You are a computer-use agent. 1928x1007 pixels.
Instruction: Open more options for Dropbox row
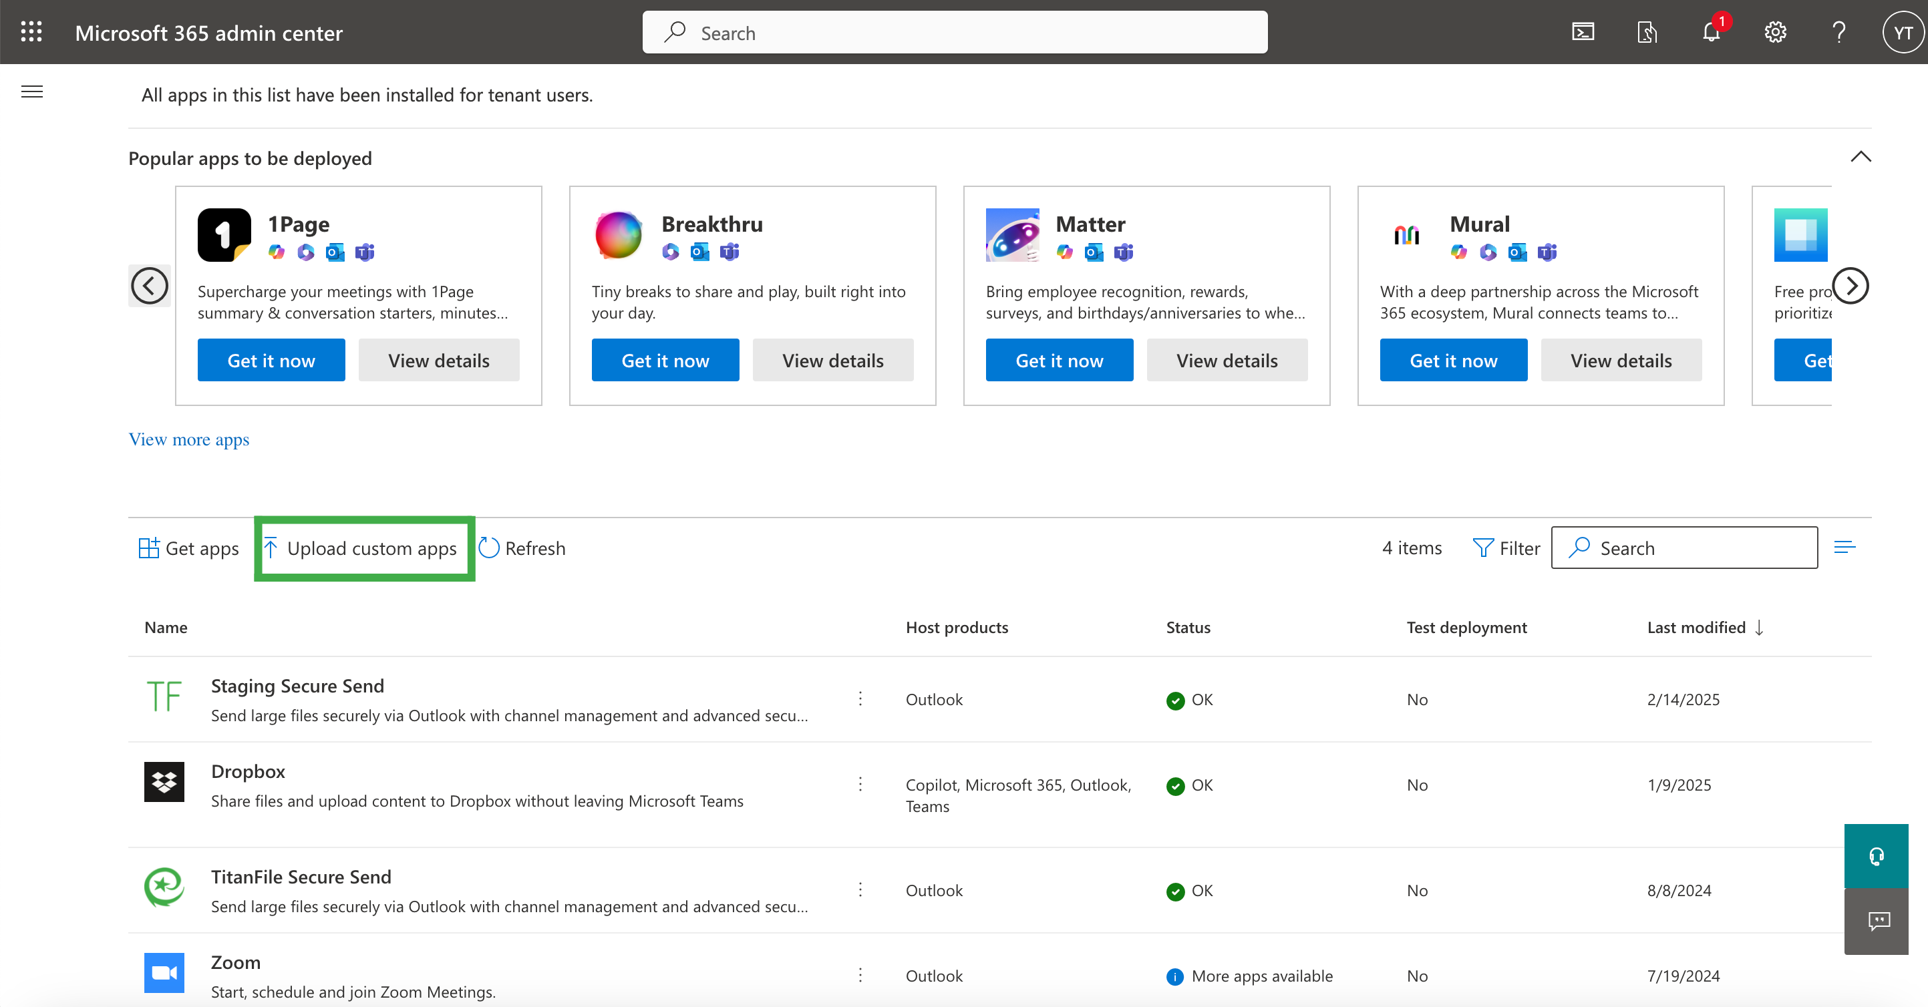click(x=860, y=783)
